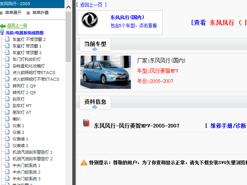Click the 当前车型 section tab
Screen dimensions: 247x185
95,45
